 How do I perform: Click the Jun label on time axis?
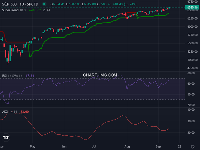pyautogui.click(x=64, y=146)
